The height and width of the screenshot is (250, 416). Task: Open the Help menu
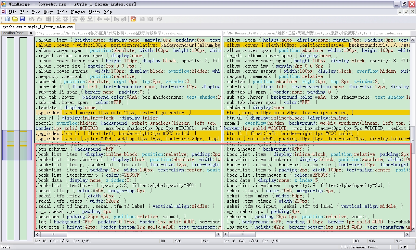(x=108, y=12)
